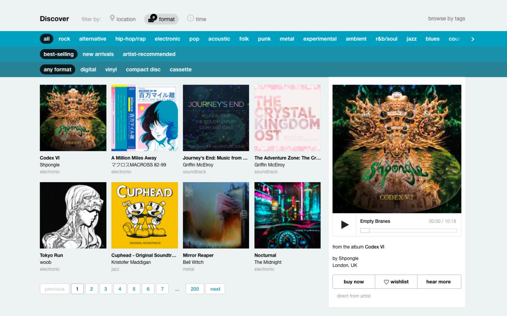Viewport: 507px width, 316px height.
Task: Filter results to vinyl format
Action: click(x=111, y=70)
